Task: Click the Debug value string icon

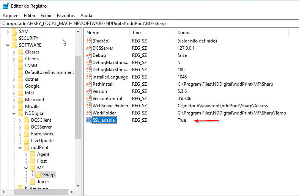Action: pos(89,55)
